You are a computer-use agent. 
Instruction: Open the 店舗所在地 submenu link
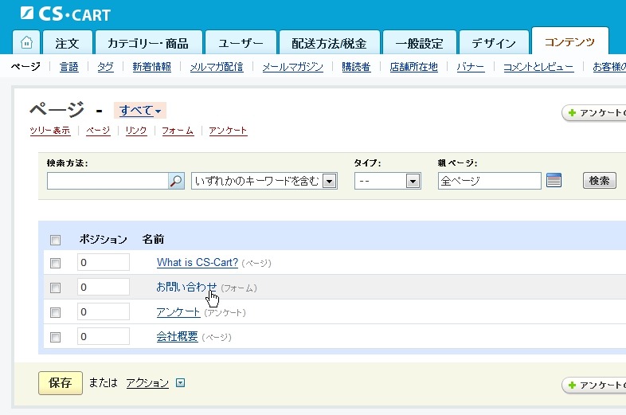[413, 67]
